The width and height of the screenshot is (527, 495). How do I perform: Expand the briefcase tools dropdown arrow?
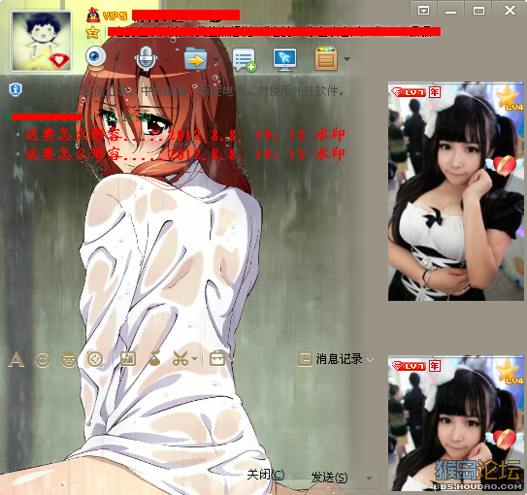232,359
